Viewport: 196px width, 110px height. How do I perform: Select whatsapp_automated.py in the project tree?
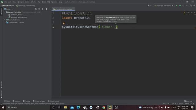click(18, 17)
